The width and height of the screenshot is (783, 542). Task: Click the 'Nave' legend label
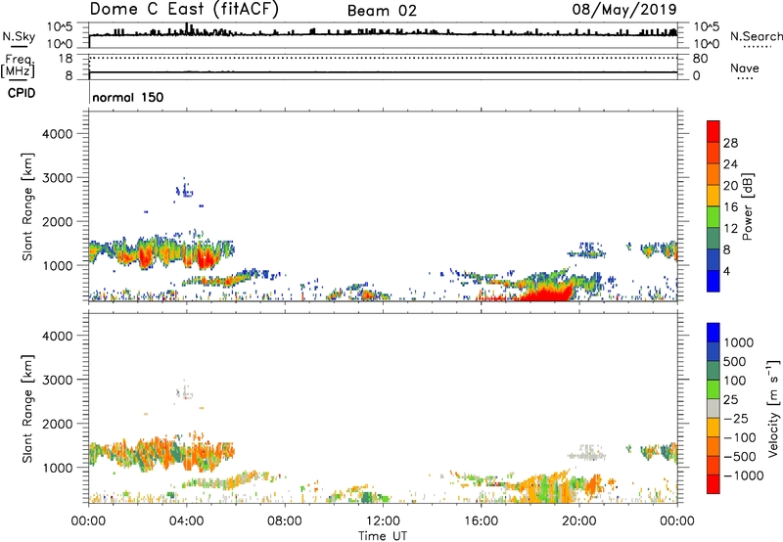coord(745,68)
